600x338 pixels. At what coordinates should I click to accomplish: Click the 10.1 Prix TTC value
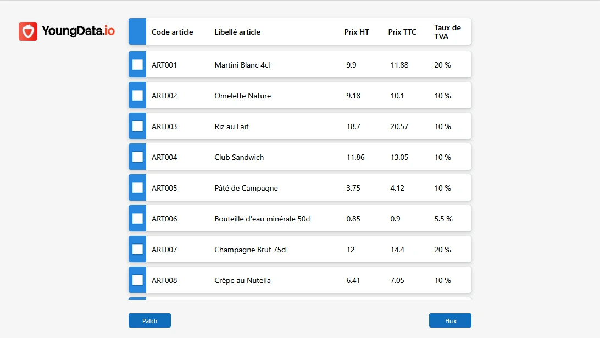point(397,96)
